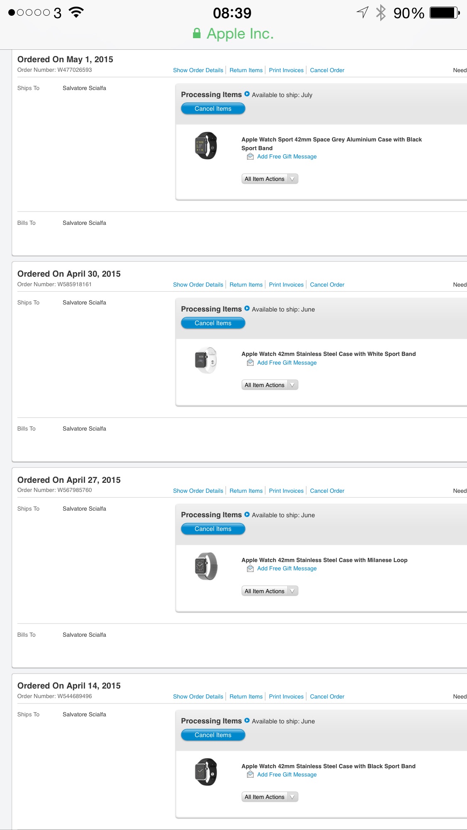
Task: Open All Item Actions for Milanese Loop watch
Action: pyautogui.click(x=270, y=591)
